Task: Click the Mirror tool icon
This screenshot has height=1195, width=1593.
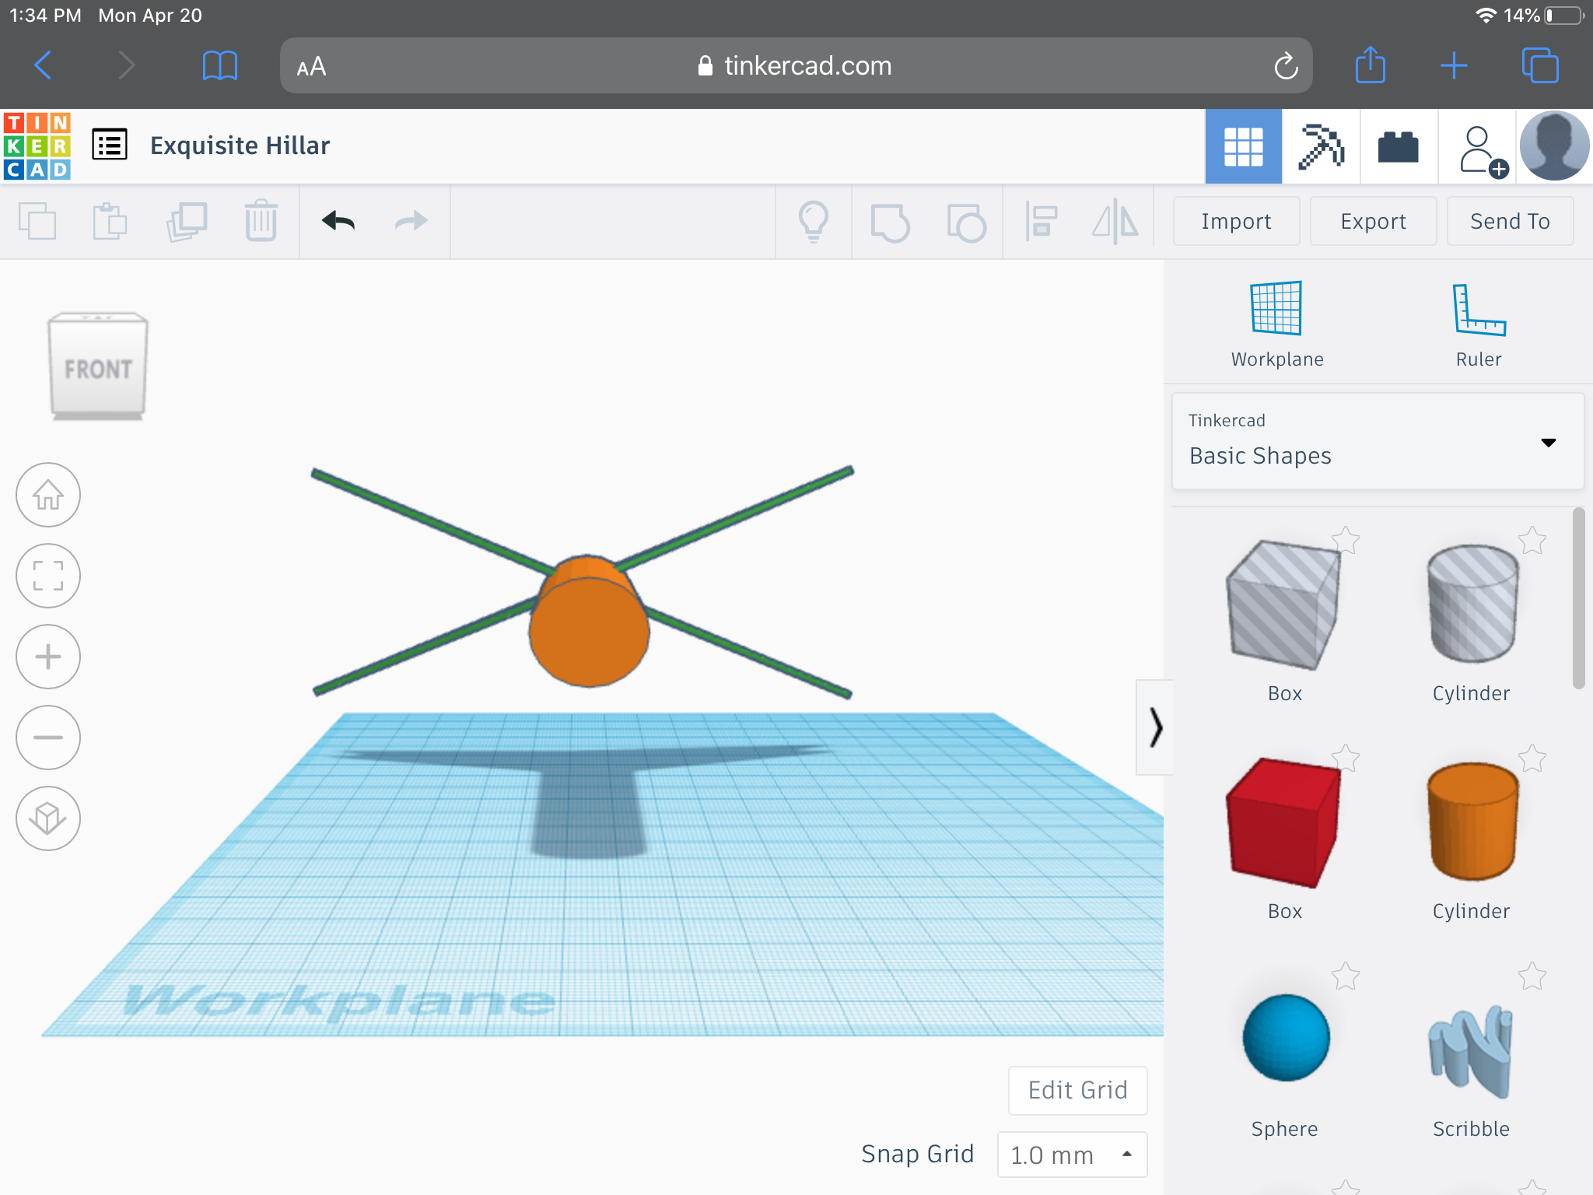Action: point(1115,222)
